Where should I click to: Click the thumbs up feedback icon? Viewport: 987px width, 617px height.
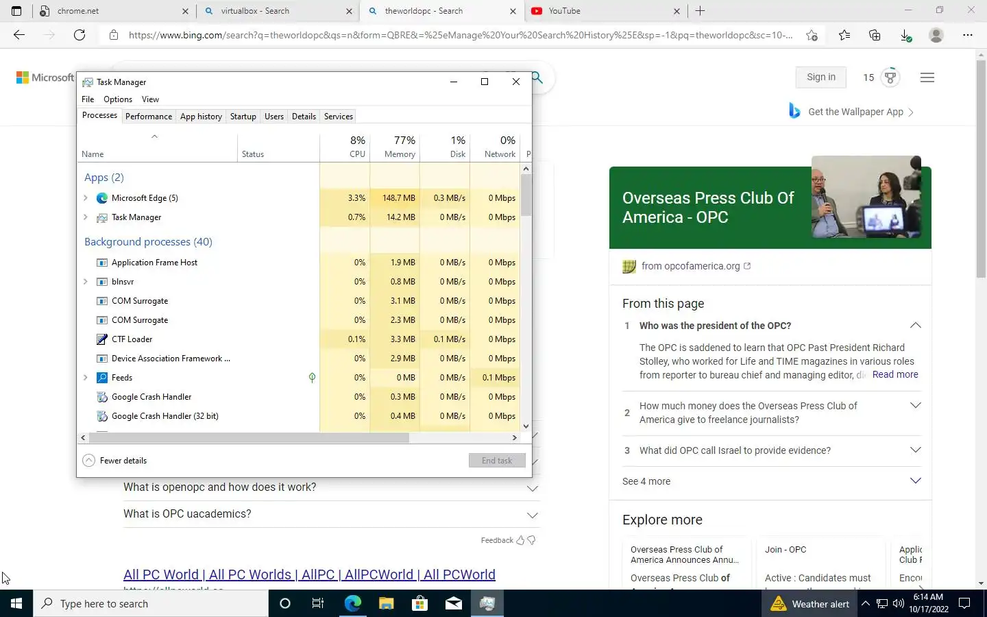coord(520,540)
